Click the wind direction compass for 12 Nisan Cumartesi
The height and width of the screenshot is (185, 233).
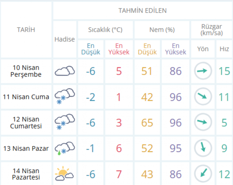coord(203,122)
